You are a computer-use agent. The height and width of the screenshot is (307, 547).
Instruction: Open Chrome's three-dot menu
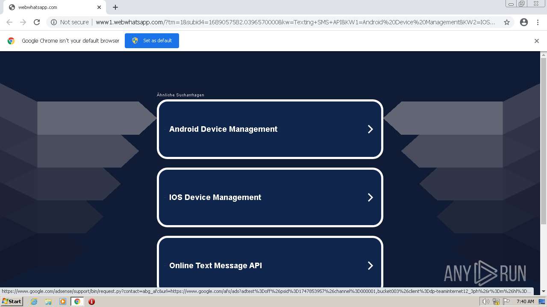tap(538, 22)
